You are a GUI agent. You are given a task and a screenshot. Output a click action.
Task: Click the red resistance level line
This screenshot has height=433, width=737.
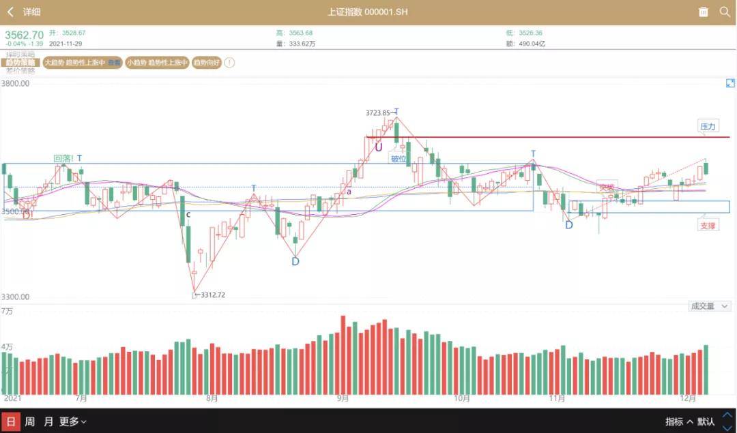click(x=547, y=137)
